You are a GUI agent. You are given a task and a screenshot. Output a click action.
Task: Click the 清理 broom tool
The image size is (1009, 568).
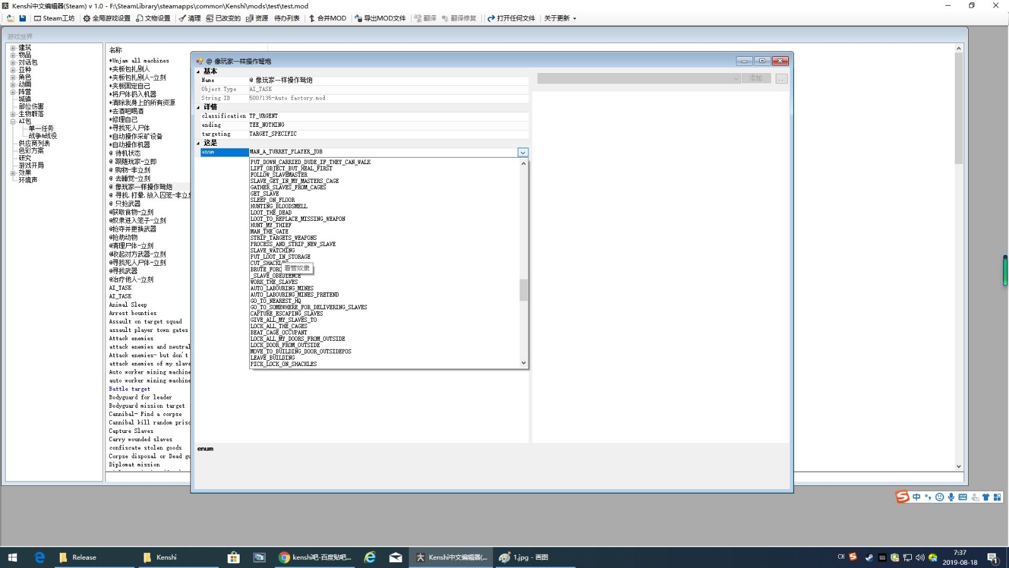(190, 18)
